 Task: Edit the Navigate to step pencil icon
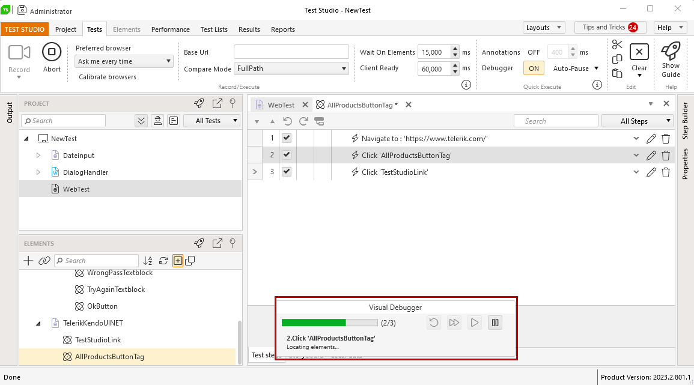[x=651, y=139]
